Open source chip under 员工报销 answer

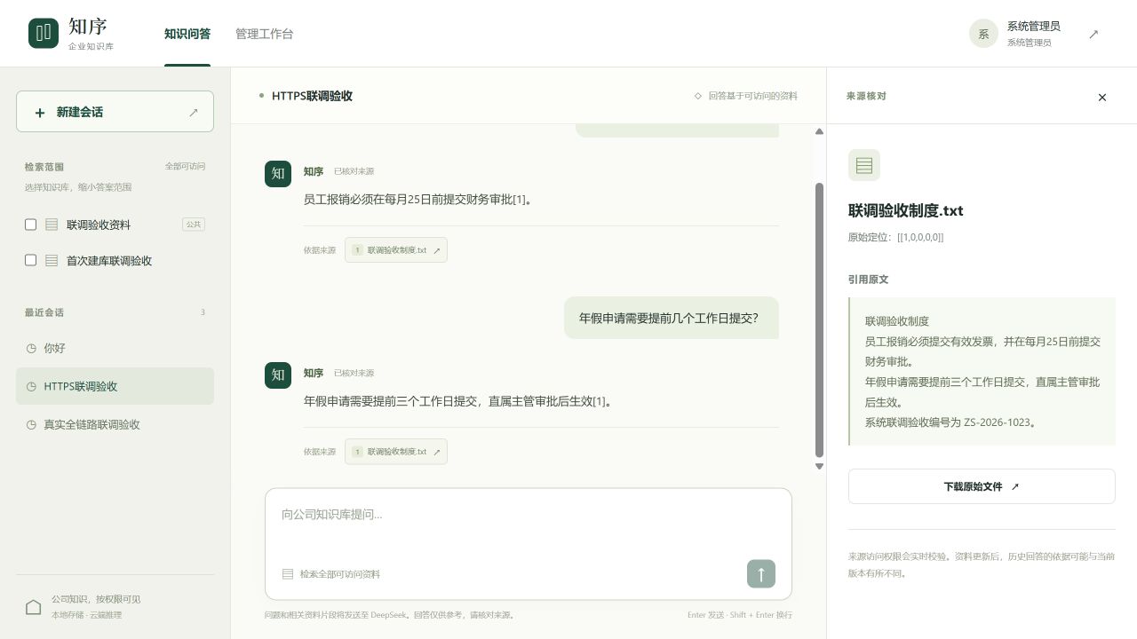coord(396,250)
